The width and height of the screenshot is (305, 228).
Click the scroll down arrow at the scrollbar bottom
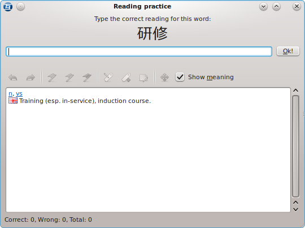coord(295,210)
